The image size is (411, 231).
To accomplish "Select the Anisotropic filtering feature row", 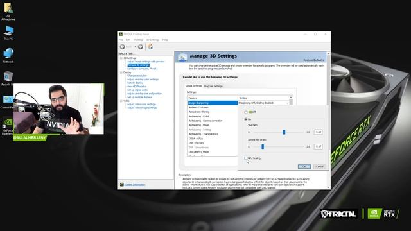I will tap(213, 112).
